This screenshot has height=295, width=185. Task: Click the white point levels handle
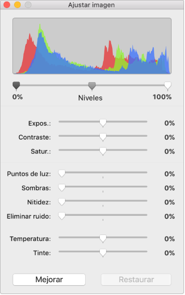[167, 86]
